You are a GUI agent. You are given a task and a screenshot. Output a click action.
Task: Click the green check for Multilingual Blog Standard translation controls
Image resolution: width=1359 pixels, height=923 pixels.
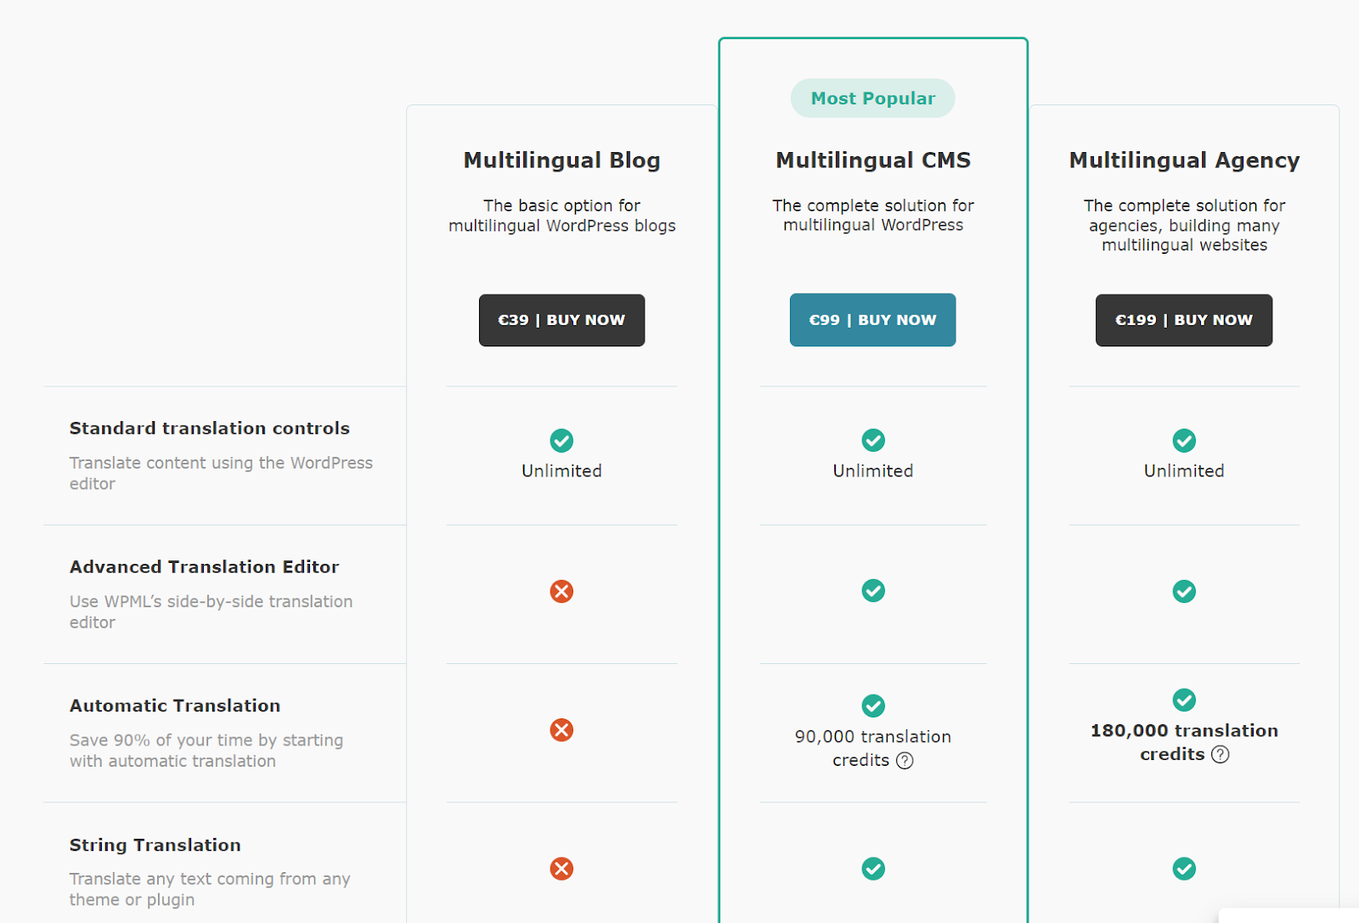(561, 441)
